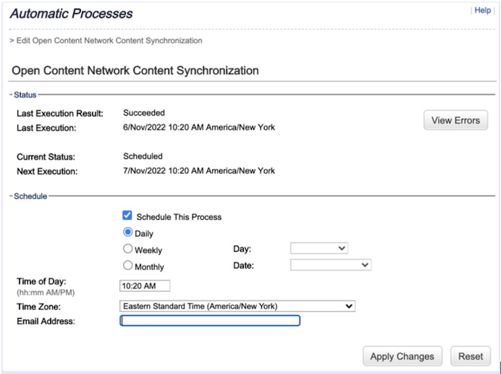Toggle the Schedule This Process checkbox

(128, 216)
